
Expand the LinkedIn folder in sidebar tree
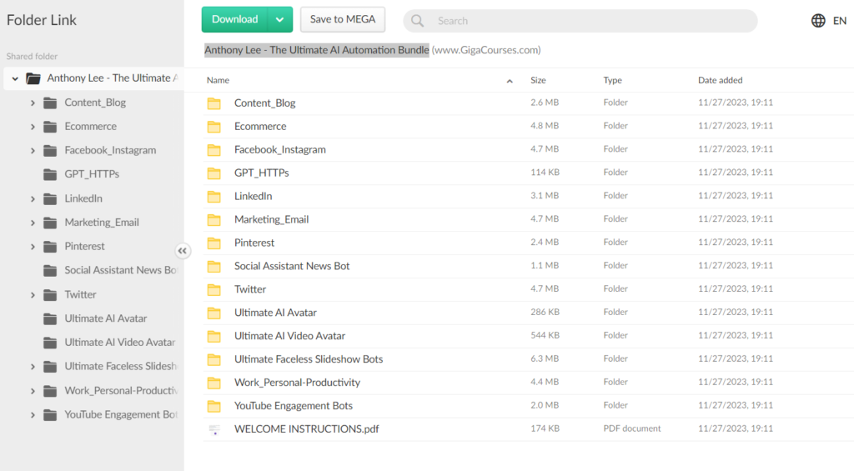[x=33, y=199]
